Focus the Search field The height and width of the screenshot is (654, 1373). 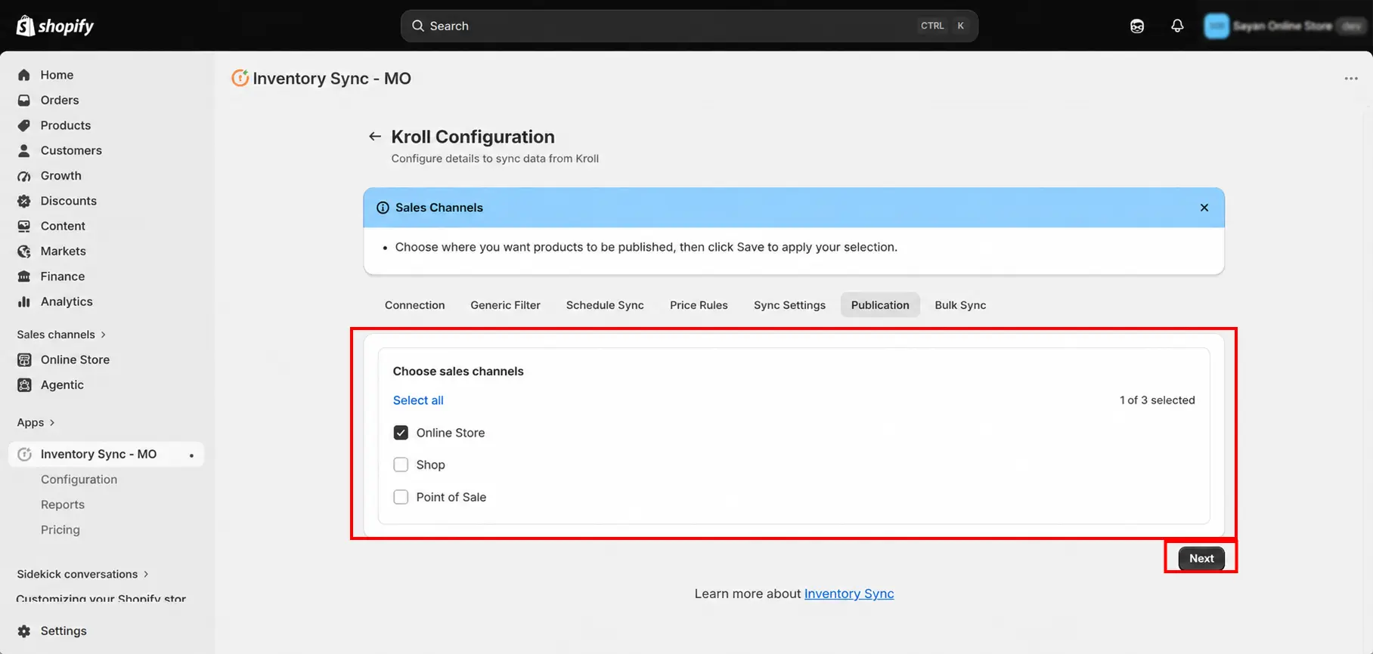click(x=690, y=26)
